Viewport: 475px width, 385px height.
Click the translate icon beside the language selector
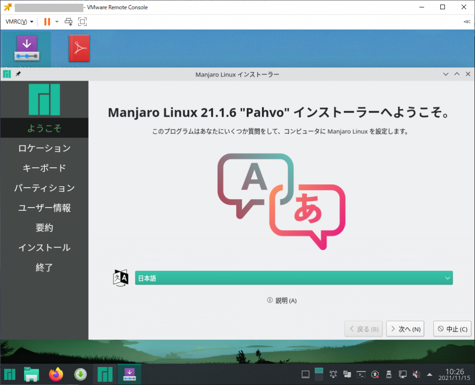[x=121, y=278]
